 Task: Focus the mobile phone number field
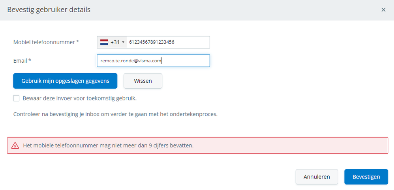click(168, 42)
